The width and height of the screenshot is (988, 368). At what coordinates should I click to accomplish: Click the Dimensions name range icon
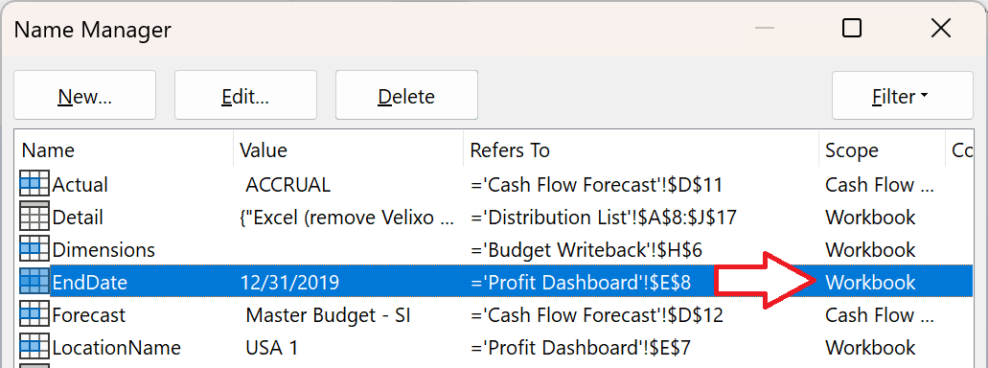pyautogui.click(x=34, y=249)
